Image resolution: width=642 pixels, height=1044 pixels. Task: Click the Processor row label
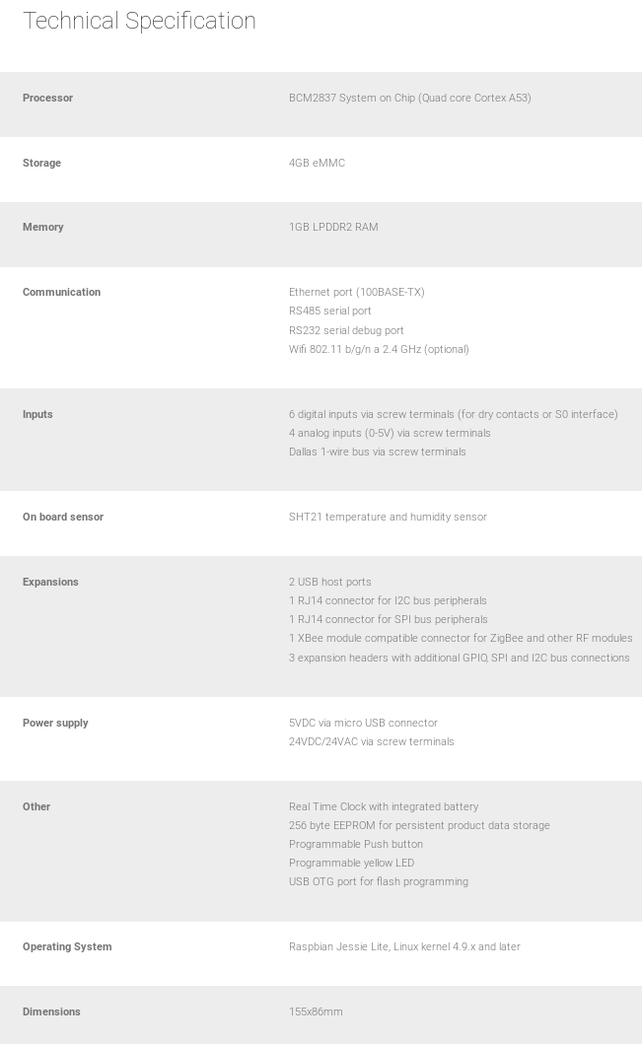[x=47, y=98]
